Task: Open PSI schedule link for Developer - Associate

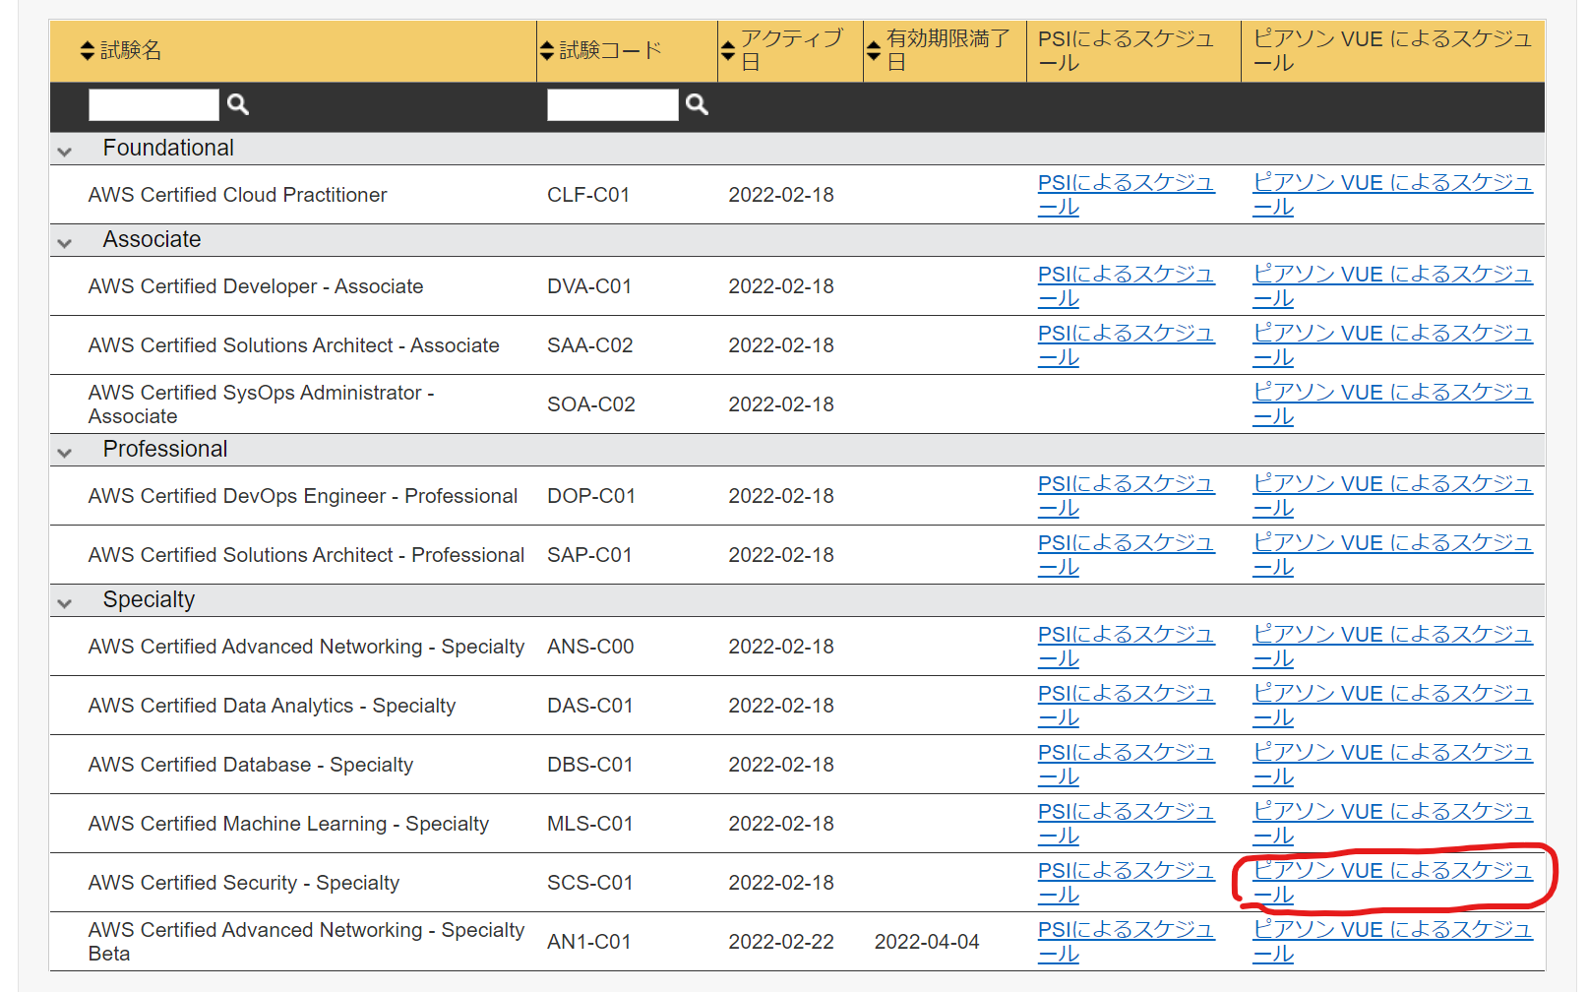Action: click(1127, 286)
